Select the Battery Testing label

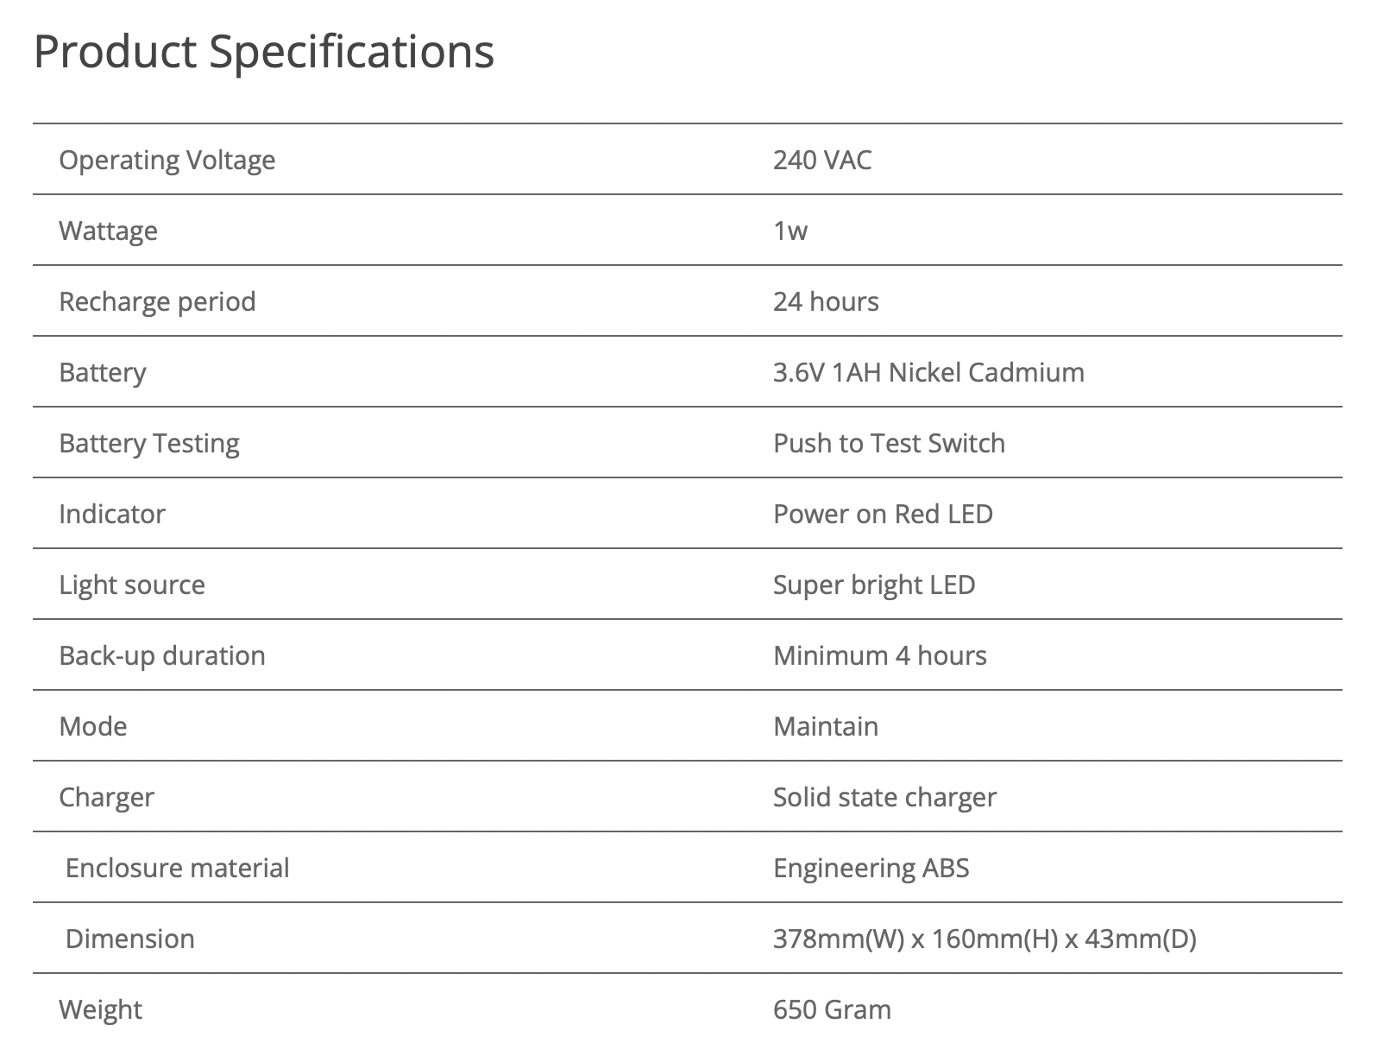coord(149,444)
